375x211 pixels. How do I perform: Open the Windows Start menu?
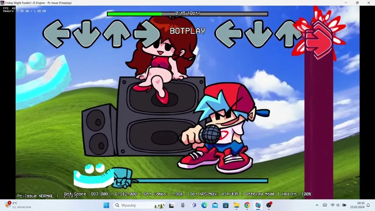point(106,205)
